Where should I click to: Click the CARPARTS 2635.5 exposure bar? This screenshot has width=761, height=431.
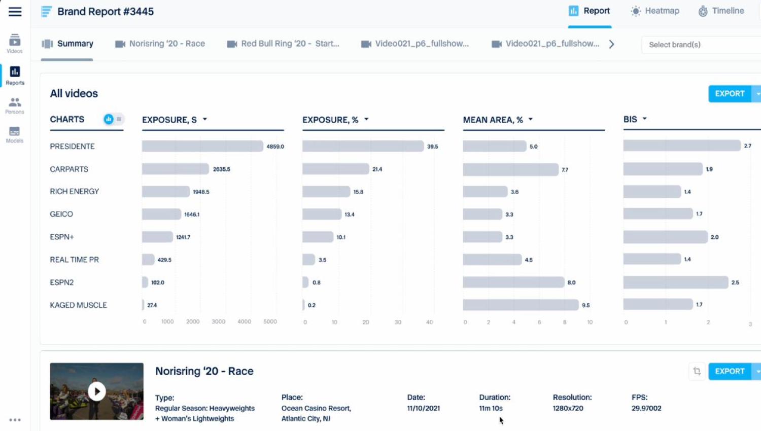(176, 169)
